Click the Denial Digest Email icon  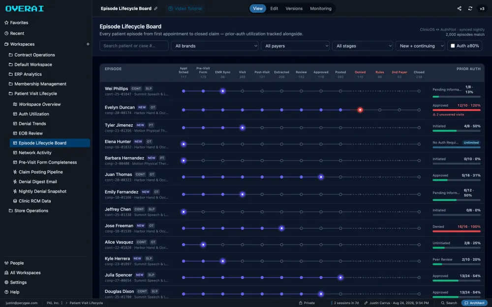point(15,182)
